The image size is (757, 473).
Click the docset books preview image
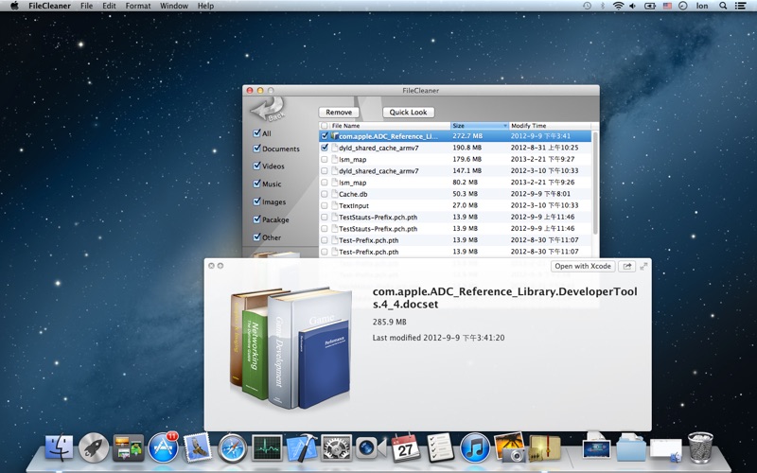point(291,347)
